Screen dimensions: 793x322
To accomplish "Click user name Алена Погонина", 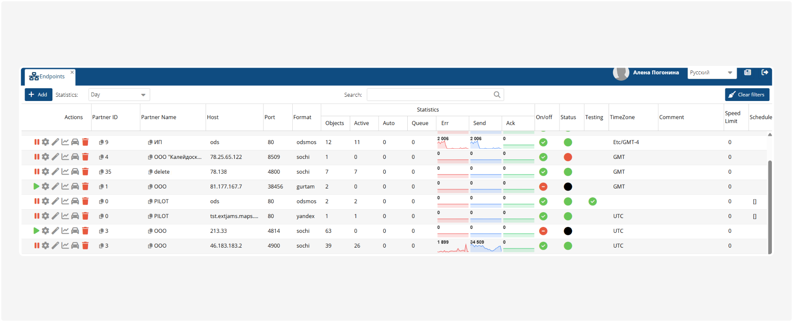I will (x=656, y=73).
